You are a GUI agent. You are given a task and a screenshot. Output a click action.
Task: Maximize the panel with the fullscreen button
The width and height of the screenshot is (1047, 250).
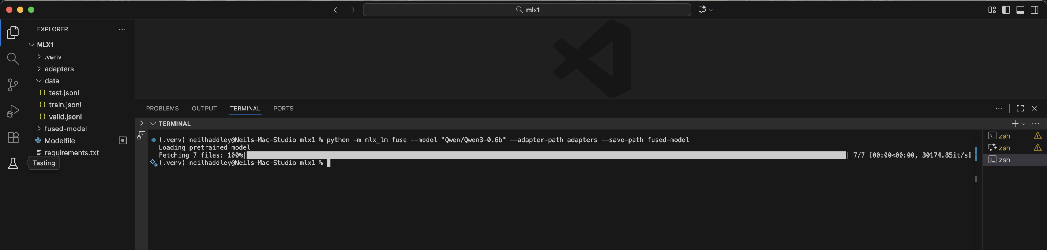1020,108
